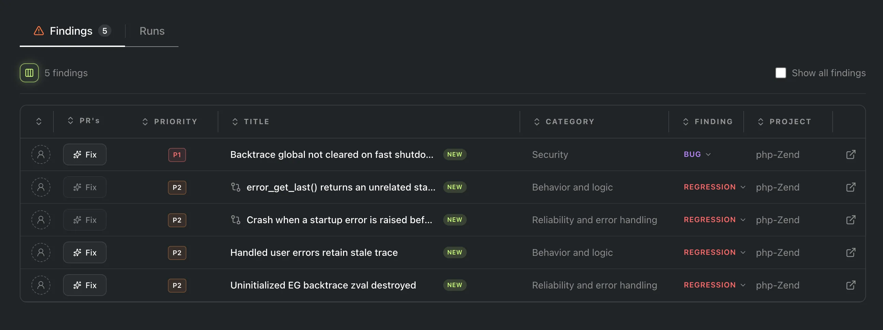883x330 pixels.
Task: Click NEW badge on Crash when startup row
Action: [454, 220]
